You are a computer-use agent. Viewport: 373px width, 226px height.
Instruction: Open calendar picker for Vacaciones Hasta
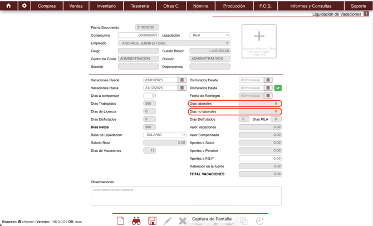pos(181,88)
